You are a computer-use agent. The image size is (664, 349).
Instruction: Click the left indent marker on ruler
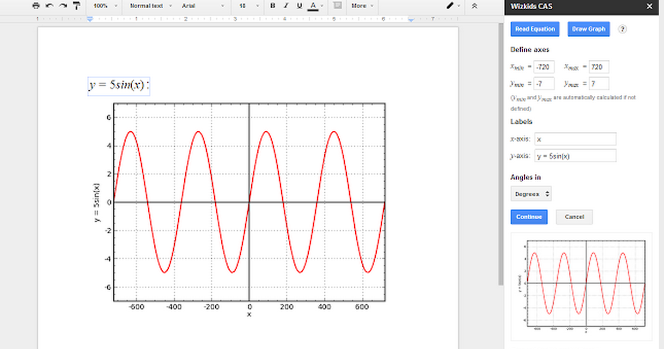(x=90, y=19)
